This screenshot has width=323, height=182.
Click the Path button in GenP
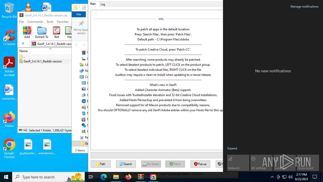click(101, 164)
